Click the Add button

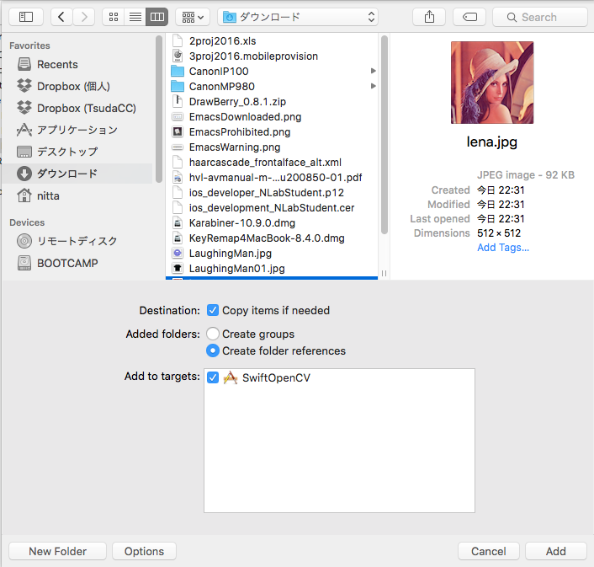coord(555,551)
